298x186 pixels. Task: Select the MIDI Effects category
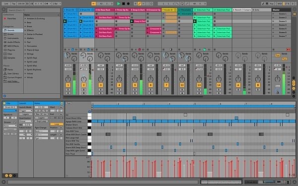[x=13, y=46]
